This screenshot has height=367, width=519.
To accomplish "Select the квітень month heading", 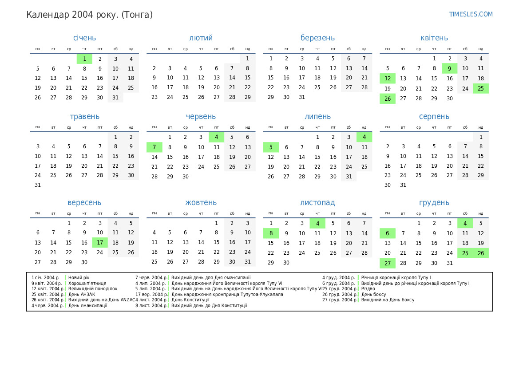I will (x=434, y=38).
